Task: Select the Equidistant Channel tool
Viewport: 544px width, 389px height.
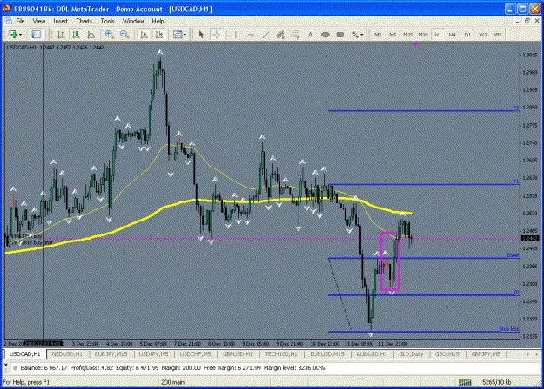Action: (x=280, y=35)
